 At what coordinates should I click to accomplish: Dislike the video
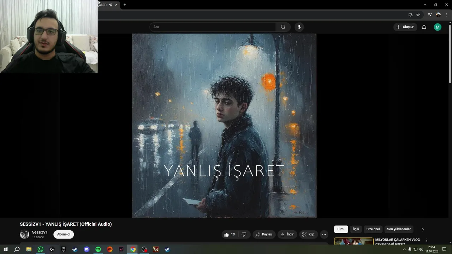coord(244,234)
